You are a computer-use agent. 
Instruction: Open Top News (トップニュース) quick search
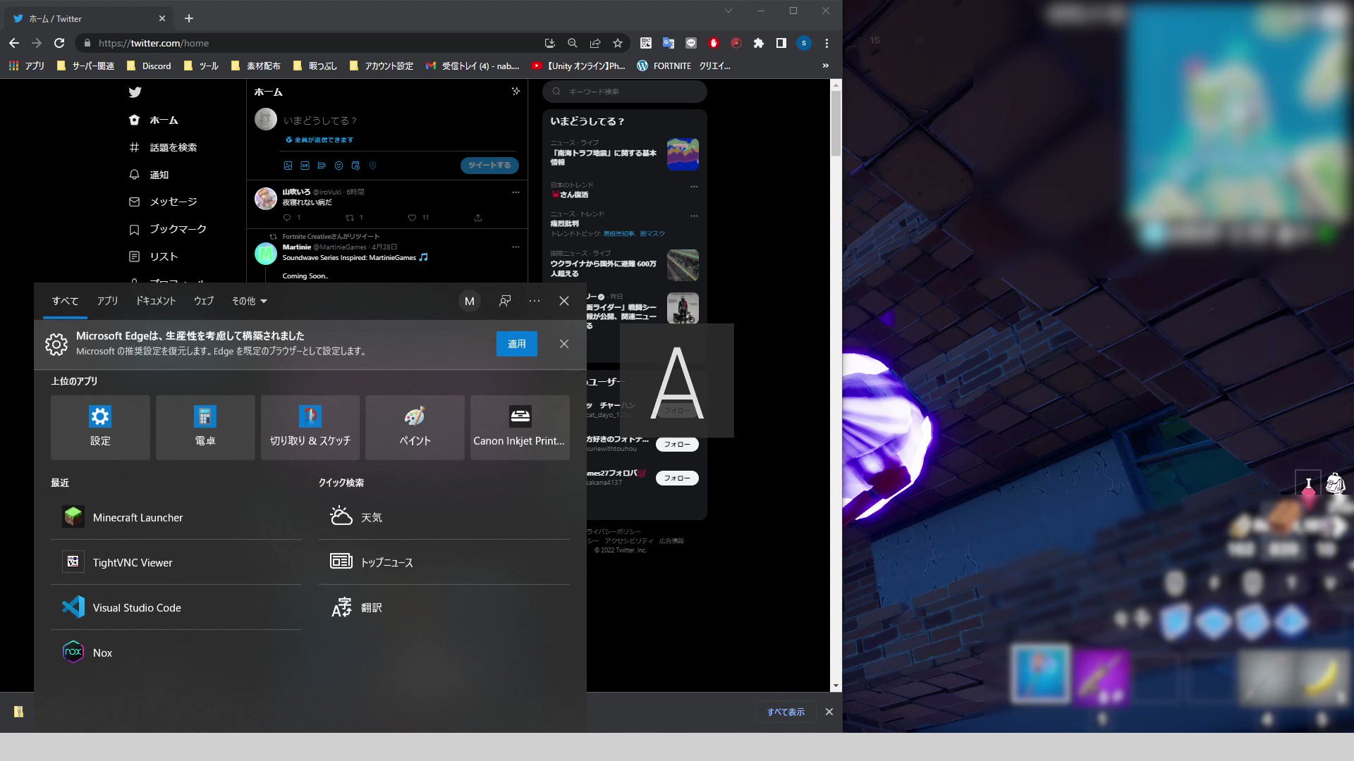(x=444, y=562)
